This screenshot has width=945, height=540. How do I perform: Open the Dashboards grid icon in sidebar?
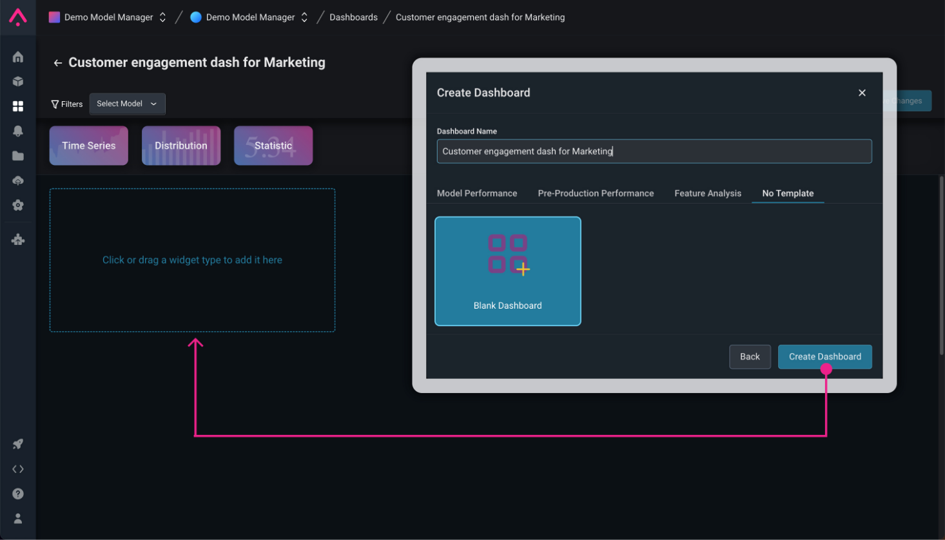point(18,106)
